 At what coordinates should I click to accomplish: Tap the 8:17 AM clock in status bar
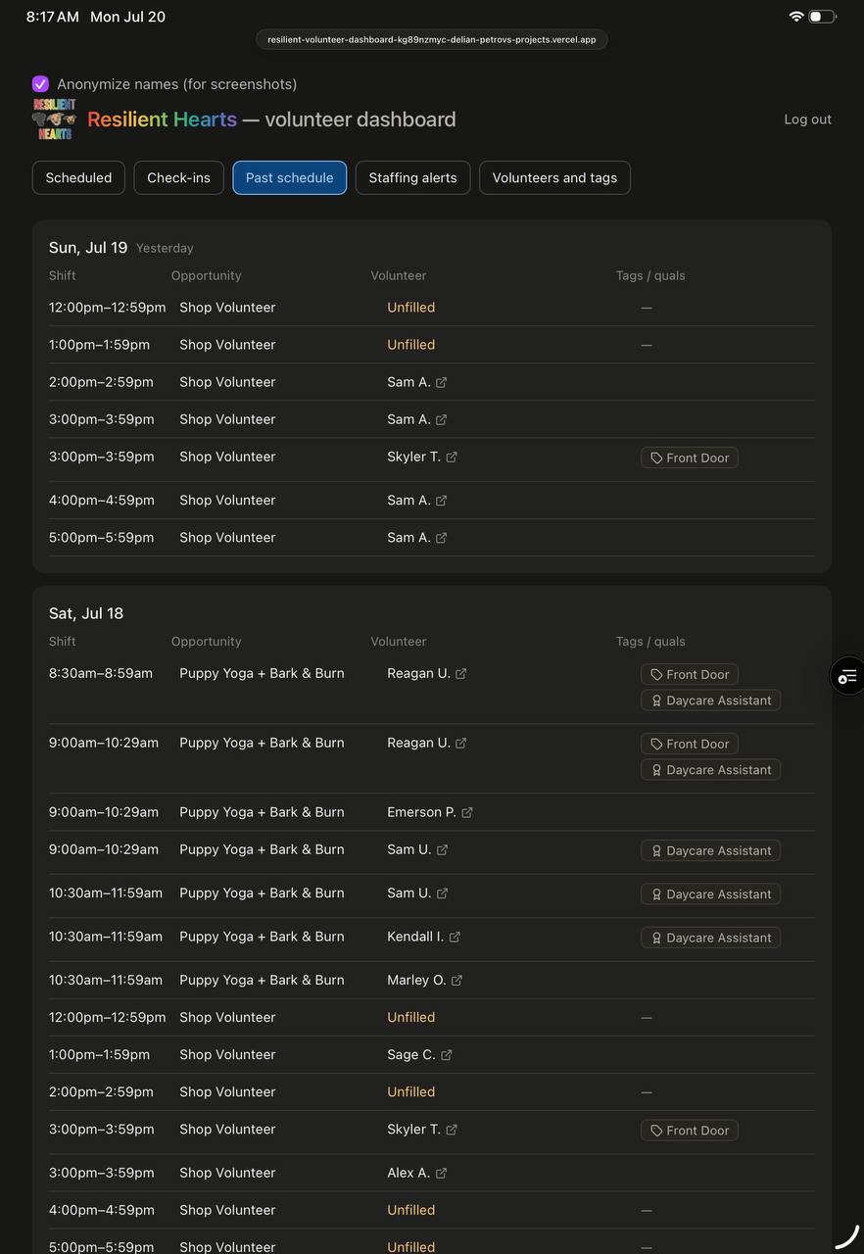53,17
